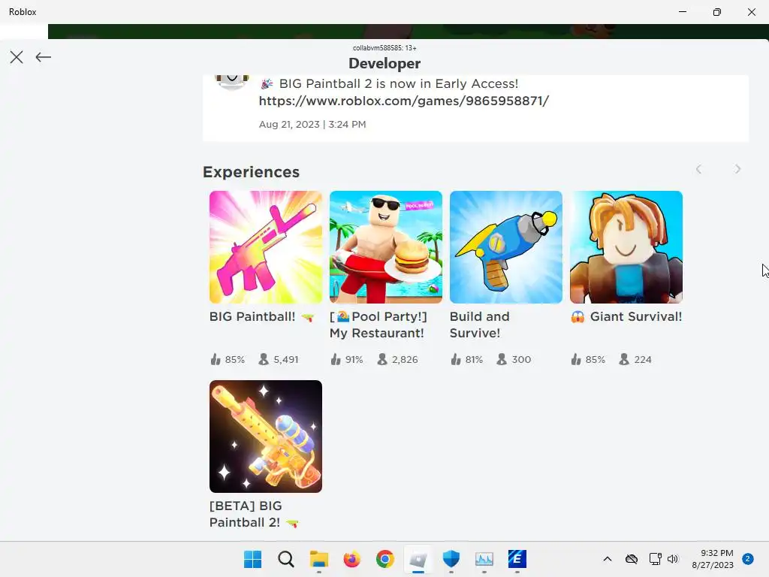
Task: Click the thumbs-up icon beside 91%
Action: (x=336, y=359)
